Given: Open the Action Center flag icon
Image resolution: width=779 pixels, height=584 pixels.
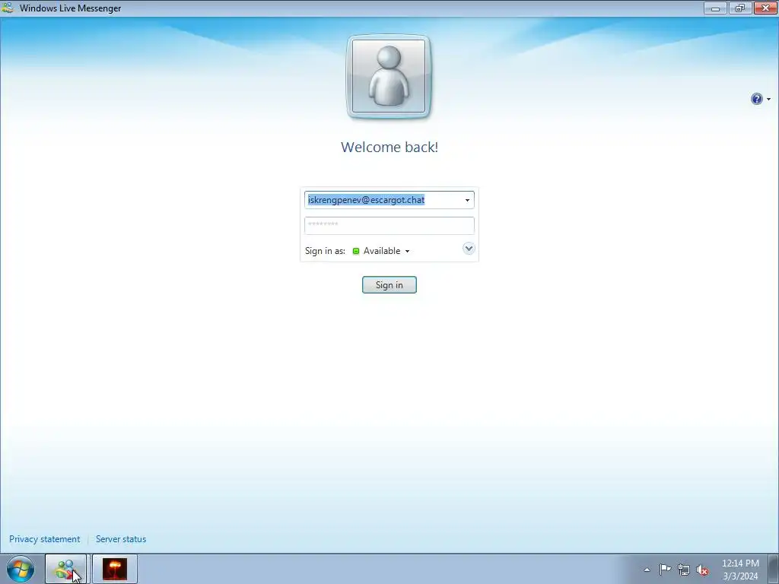Looking at the screenshot, I should click(x=665, y=570).
